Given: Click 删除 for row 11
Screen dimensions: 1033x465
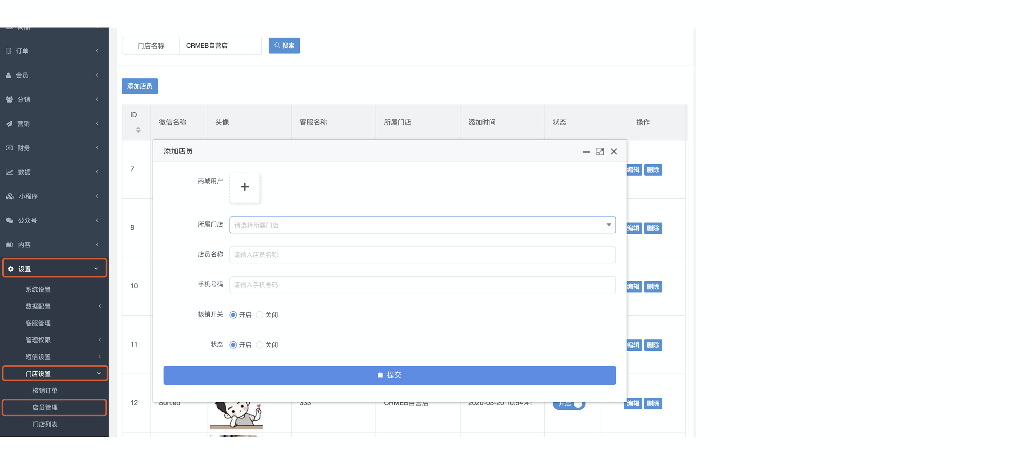Looking at the screenshot, I should pyautogui.click(x=653, y=345).
